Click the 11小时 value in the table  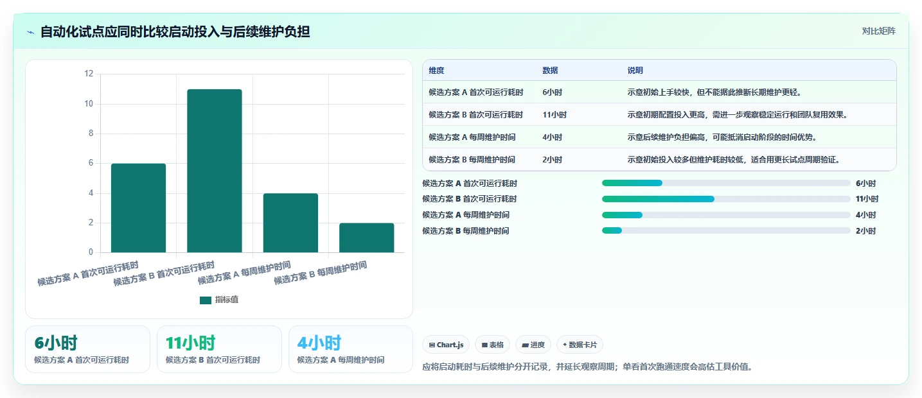pyautogui.click(x=554, y=115)
